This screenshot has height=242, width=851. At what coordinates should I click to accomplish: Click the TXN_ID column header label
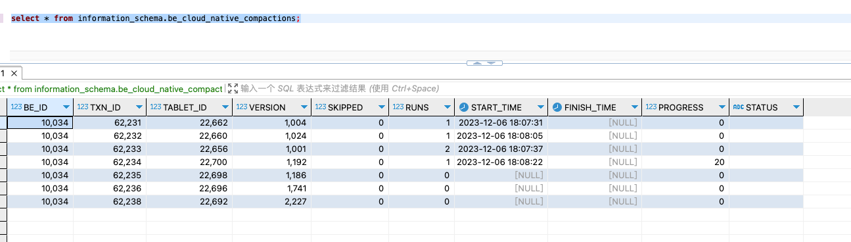pos(105,107)
